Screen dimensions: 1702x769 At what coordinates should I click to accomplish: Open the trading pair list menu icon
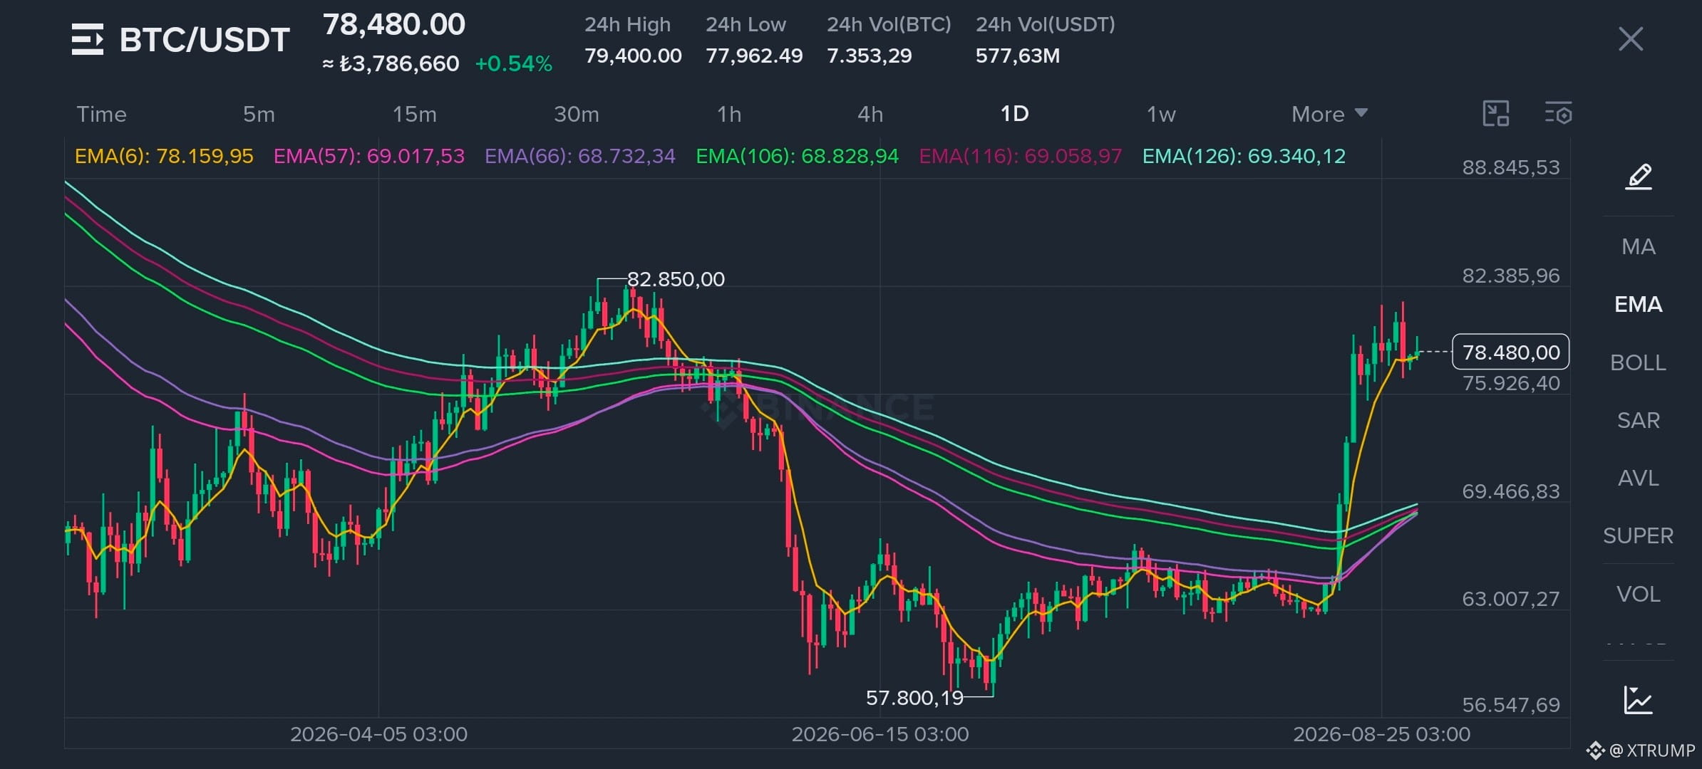click(x=88, y=39)
